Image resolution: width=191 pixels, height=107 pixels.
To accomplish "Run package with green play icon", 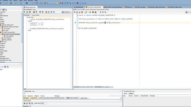I will coord(90,12).
